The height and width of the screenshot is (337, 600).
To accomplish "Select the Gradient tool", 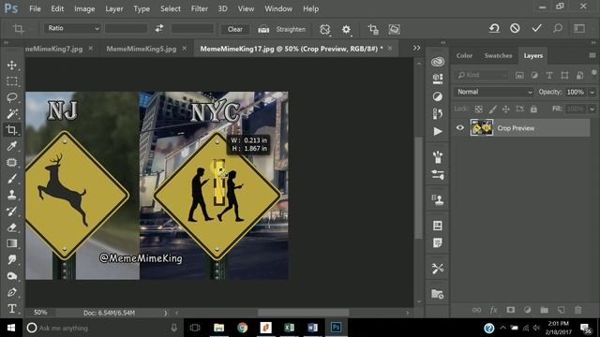I will point(12,243).
